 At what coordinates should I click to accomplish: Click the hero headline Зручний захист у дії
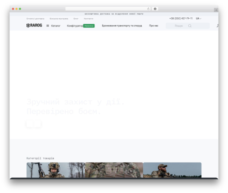(x=76, y=102)
